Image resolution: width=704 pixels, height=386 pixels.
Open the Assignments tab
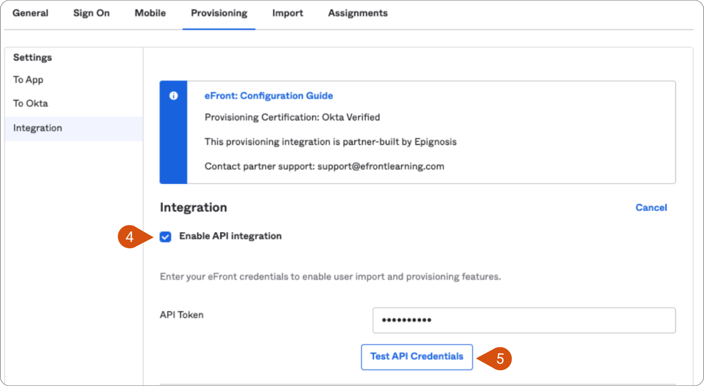click(x=358, y=13)
